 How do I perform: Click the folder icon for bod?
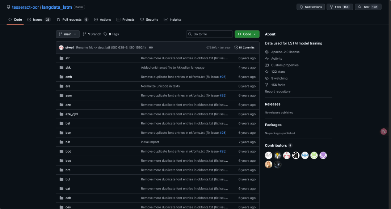point(62,151)
